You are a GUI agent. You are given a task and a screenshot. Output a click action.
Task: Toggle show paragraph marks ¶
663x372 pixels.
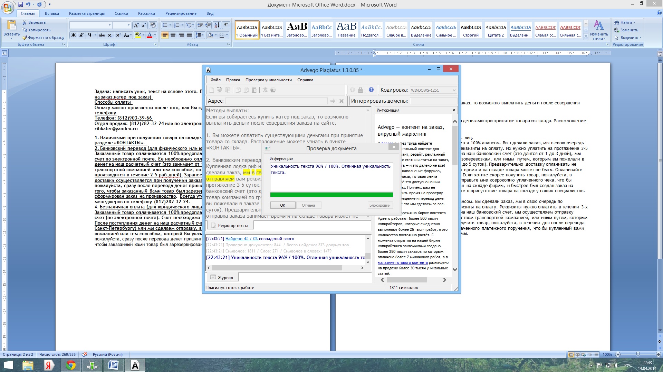(226, 25)
